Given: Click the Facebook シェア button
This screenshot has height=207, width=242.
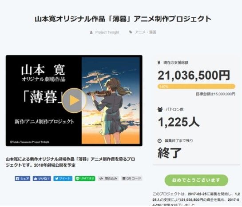Looking at the screenshot, I should (23, 179).
